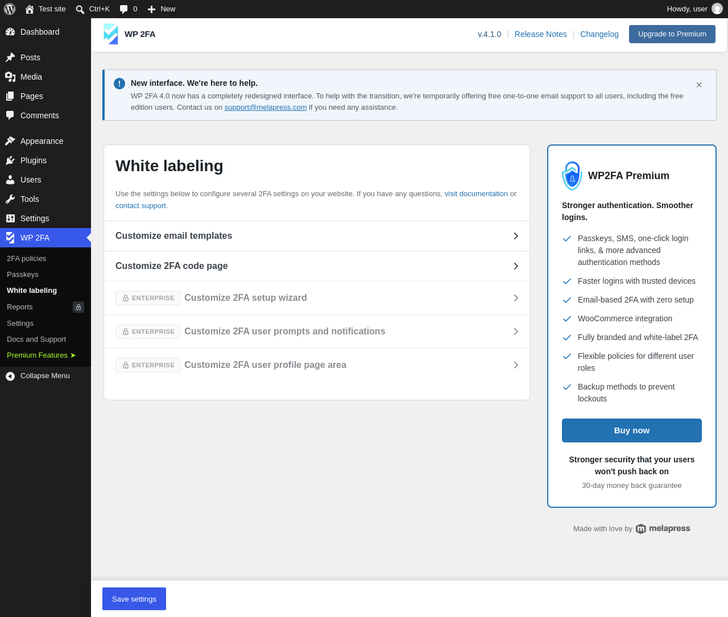Click the Posts pushpin icon
728x617 pixels.
tap(10, 57)
